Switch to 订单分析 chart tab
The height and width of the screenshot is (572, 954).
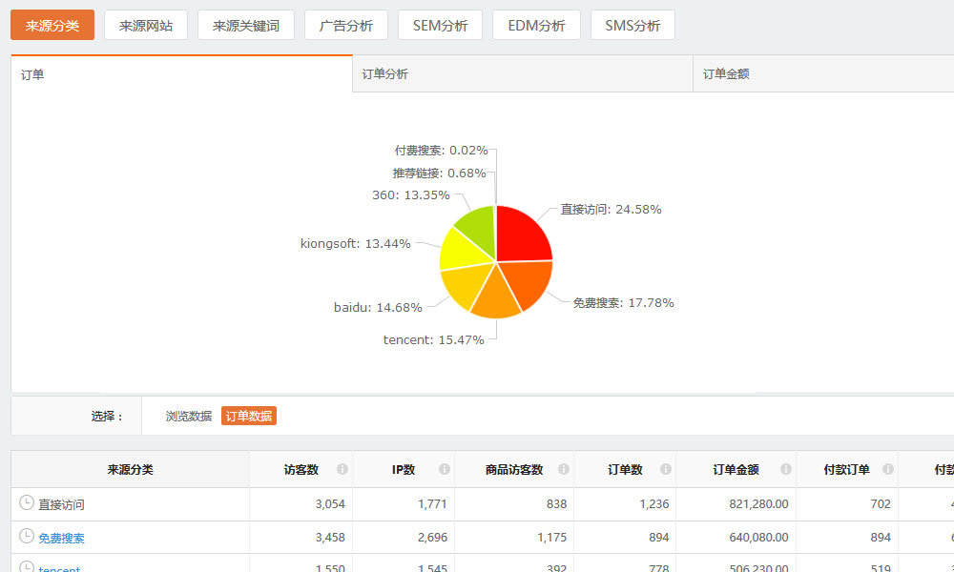[523, 74]
